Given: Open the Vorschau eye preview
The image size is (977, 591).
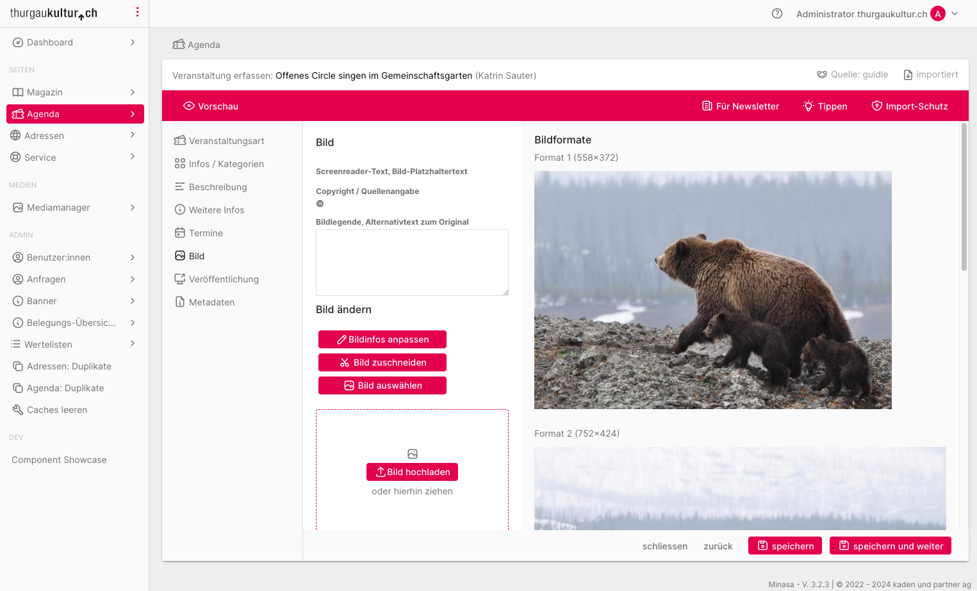Looking at the screenshot, I should click(211, 106).
